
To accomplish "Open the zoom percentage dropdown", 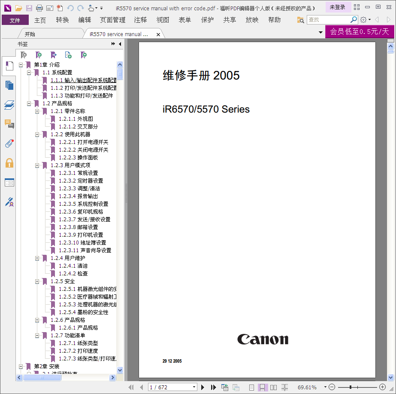I will [x=325, y=387].
